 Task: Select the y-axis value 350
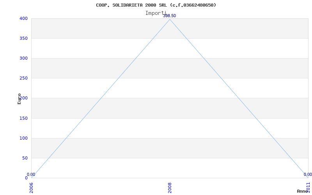23,38
